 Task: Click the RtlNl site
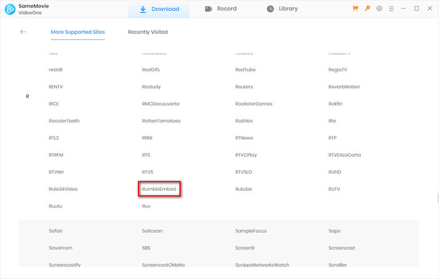(x=147, y=138)
